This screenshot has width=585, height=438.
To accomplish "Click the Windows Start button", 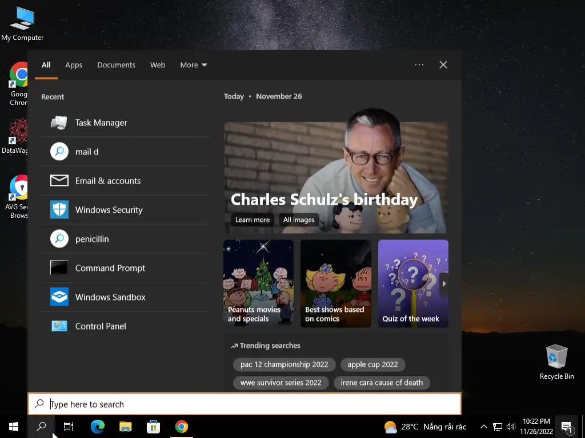I will [x=14, y=427].
